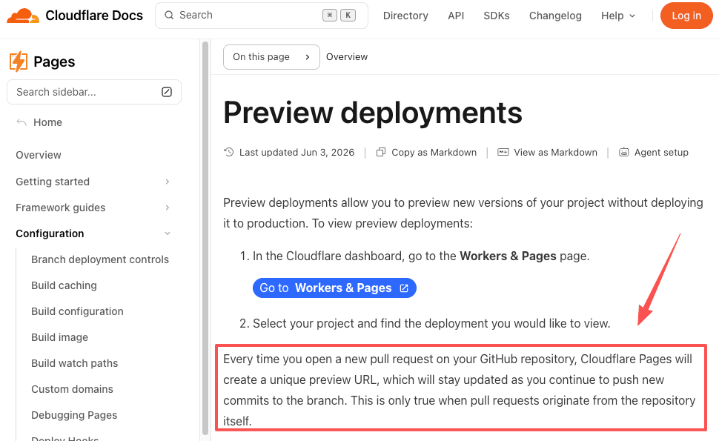Click the Pages product heading
Screen dimensions: 719x441
click(54, 62)
